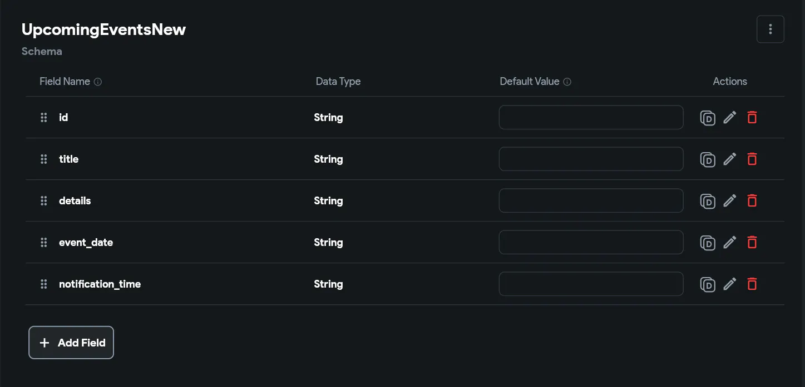Duplicate the event_date field
Screen dimensions: 805x387
(x=708, y=243)
